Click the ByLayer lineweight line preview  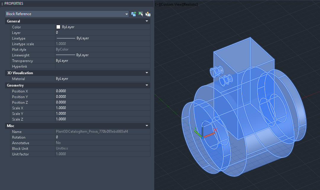click(x=66, y=55)
